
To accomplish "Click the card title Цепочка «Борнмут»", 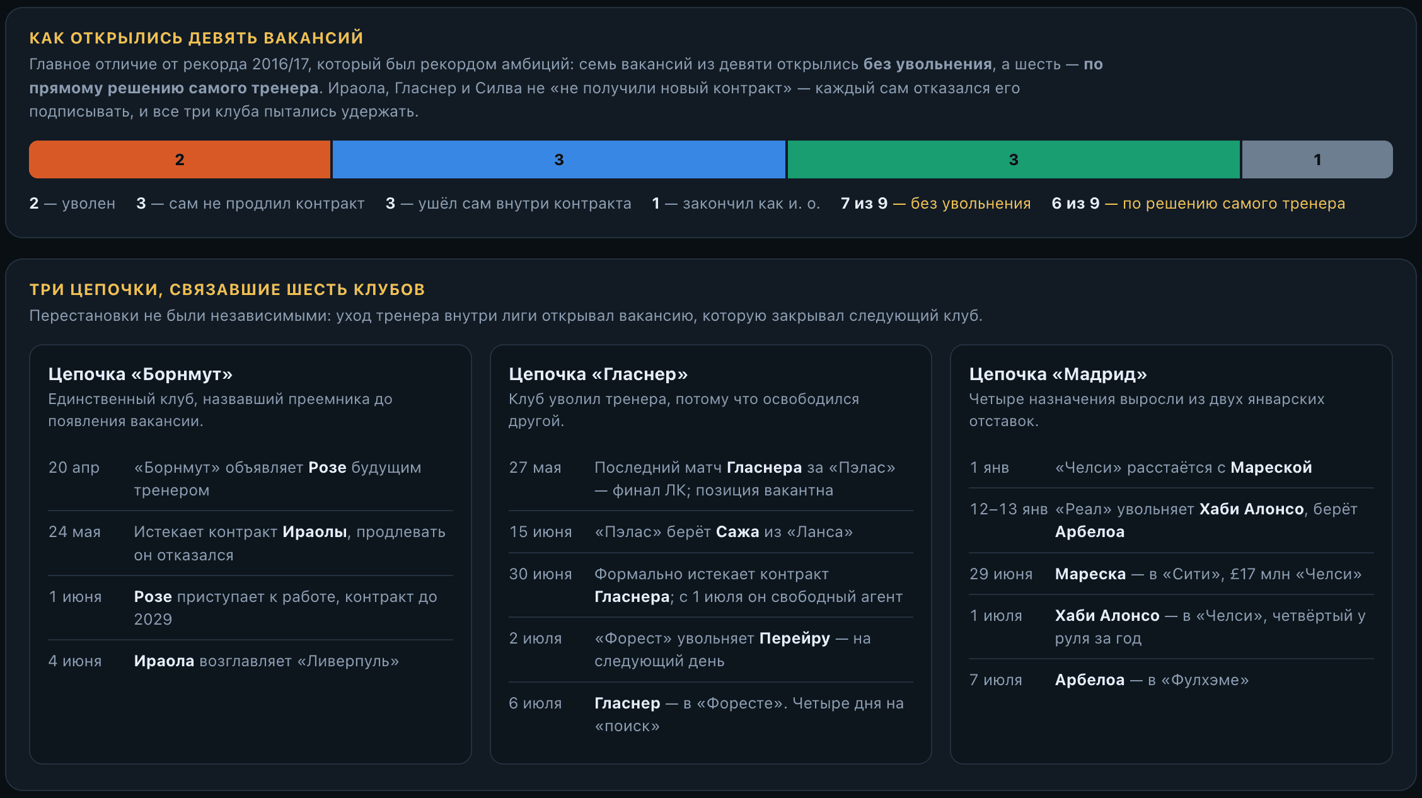I will 141,374.
